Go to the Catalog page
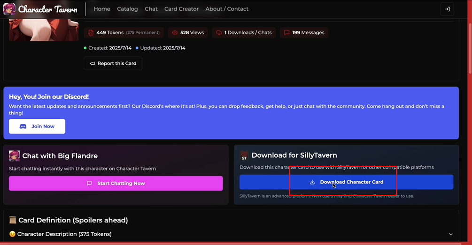Viewport: 472px width, 245px height. 127,9
